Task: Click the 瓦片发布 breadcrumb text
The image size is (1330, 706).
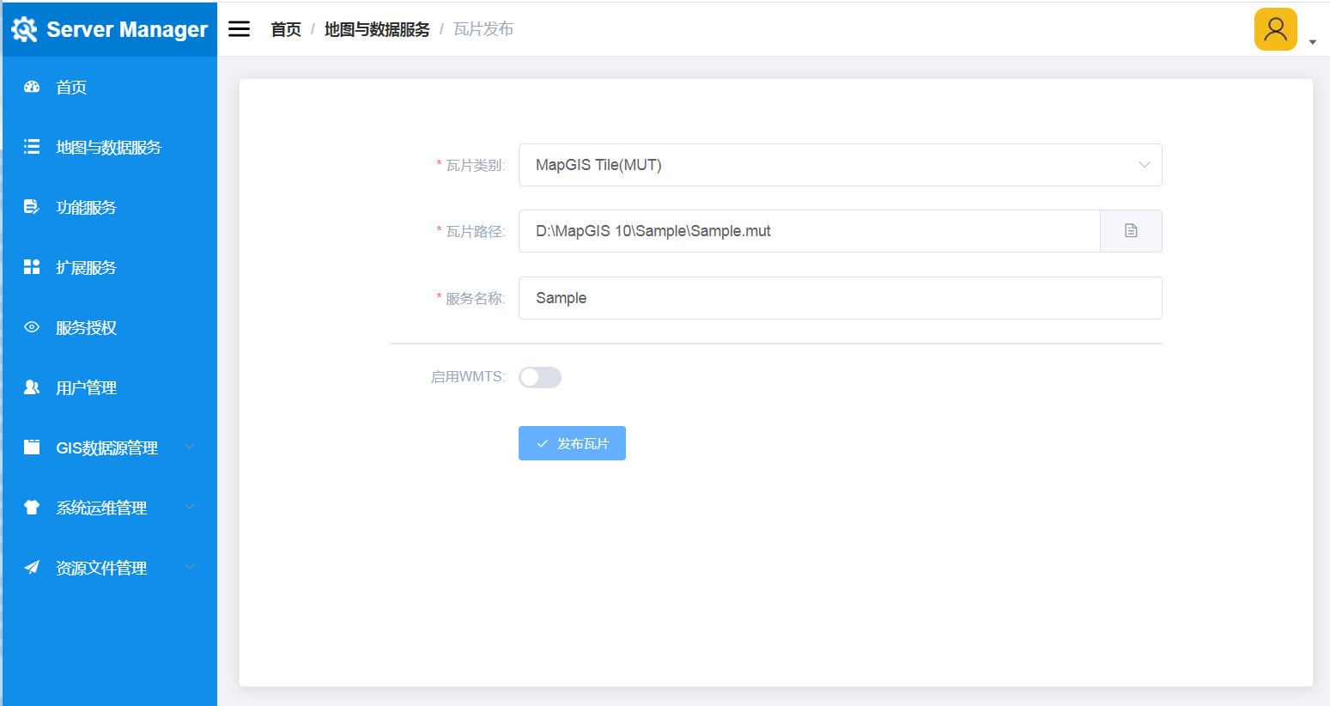Action: click(x=483, y=29)
